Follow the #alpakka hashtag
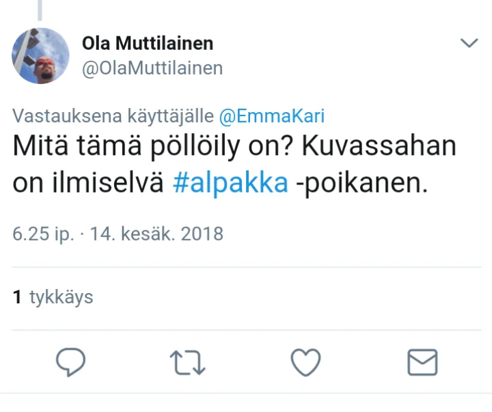 [x=230, y=184]
